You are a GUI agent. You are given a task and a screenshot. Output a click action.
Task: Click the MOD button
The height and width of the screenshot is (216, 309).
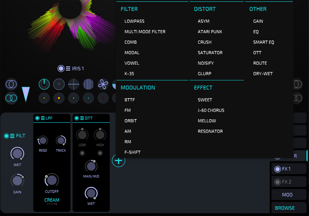[x=287, y=195]
